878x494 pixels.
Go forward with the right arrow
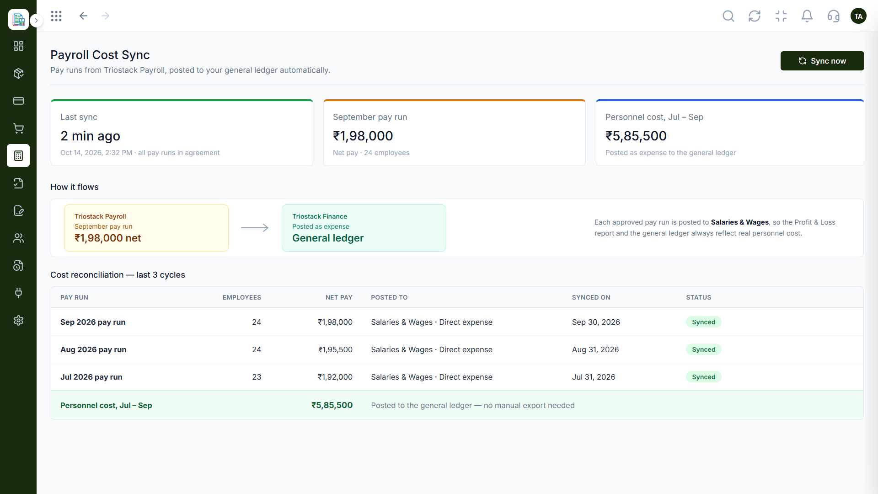click(x=106, y=16)
